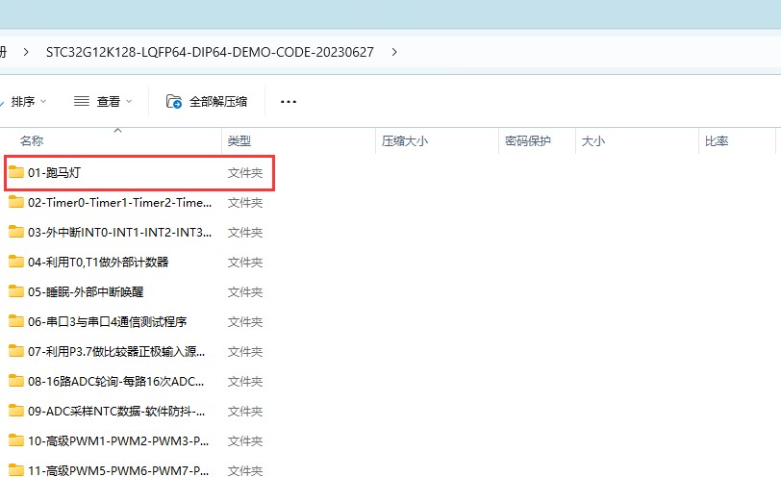This screenshot has height=477, width=781.
Task: Select the 09-ADC采样NTC数据-软件防抖 name
Action: coord(116,412)
